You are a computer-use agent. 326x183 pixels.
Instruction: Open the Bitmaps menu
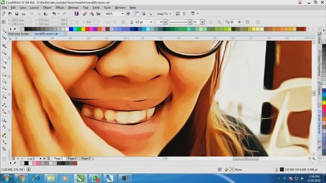coord(73,8)
